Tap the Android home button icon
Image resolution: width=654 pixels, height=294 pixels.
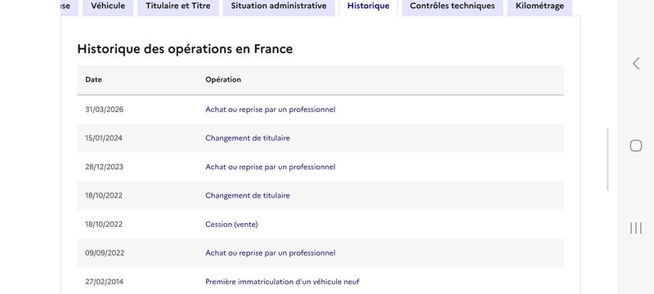[x=636, y=145]
